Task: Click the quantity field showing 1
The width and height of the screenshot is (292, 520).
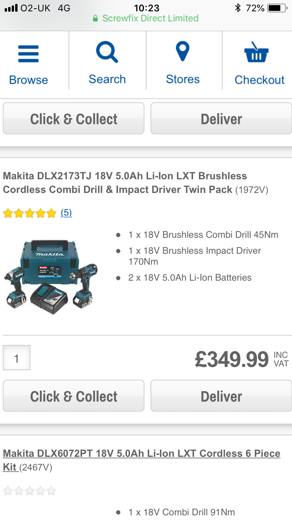Action: [x=16, y=357]
